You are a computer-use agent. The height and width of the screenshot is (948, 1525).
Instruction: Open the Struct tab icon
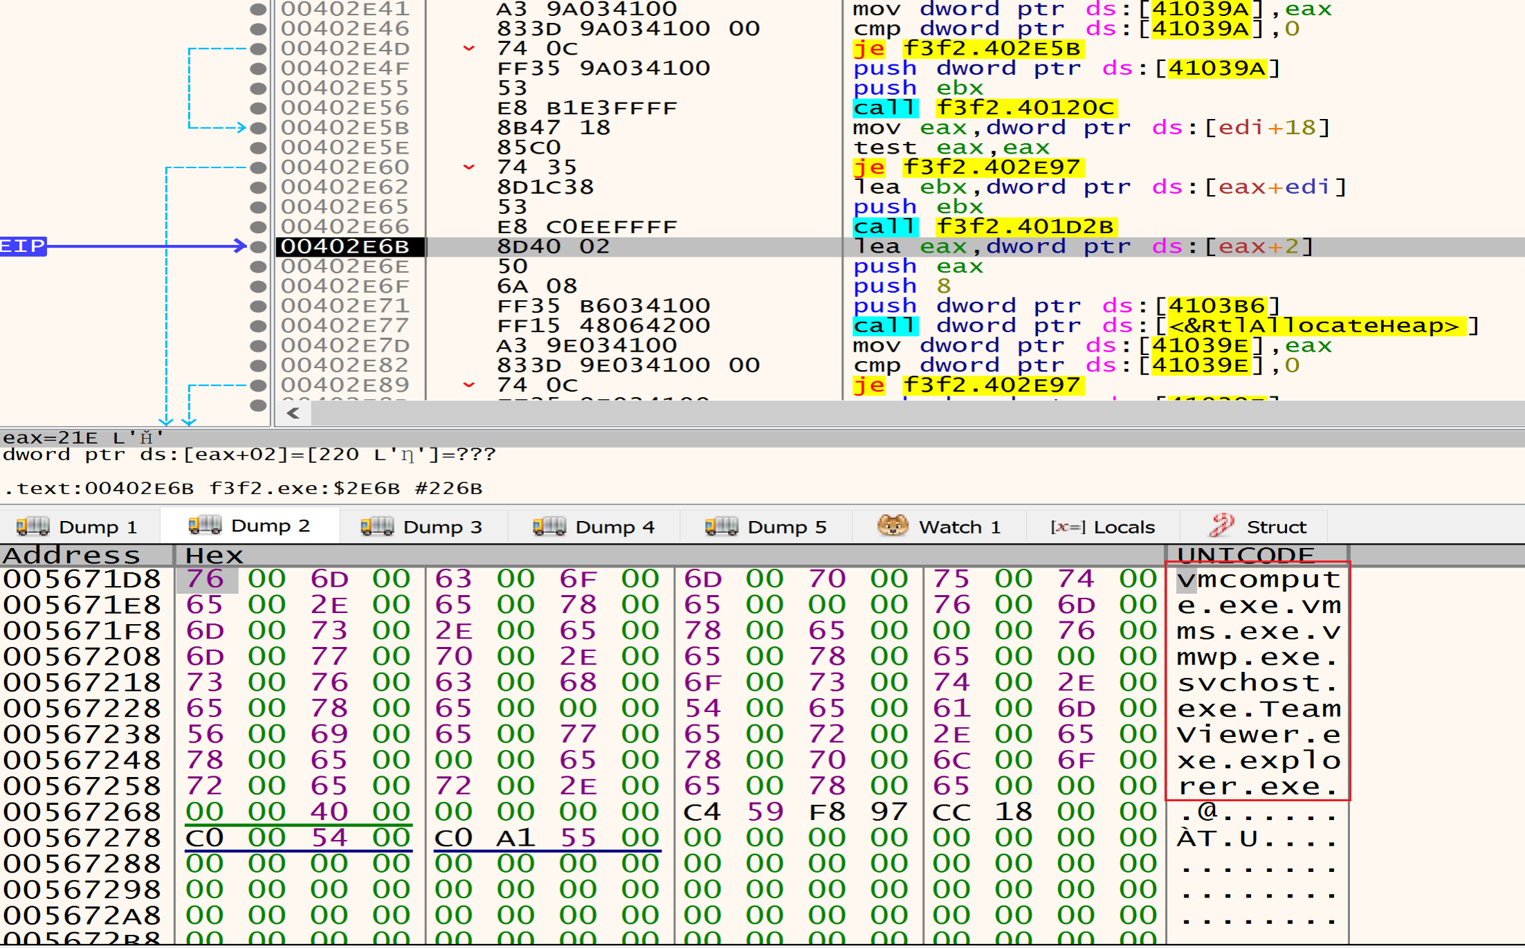pos(1222,526)
